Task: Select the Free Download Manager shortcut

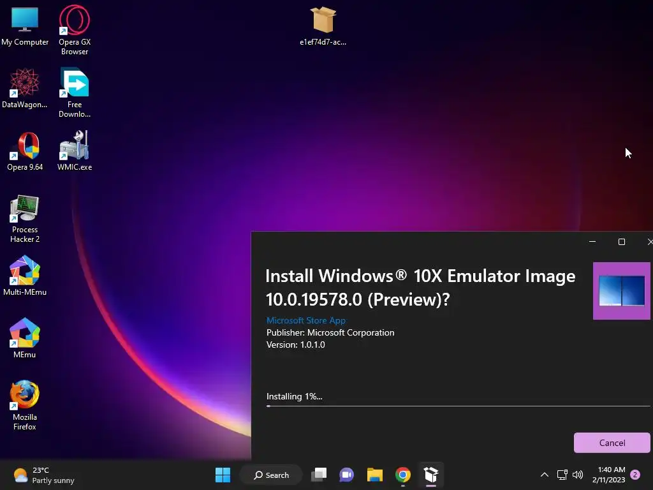Action: (x=75, y=93)
